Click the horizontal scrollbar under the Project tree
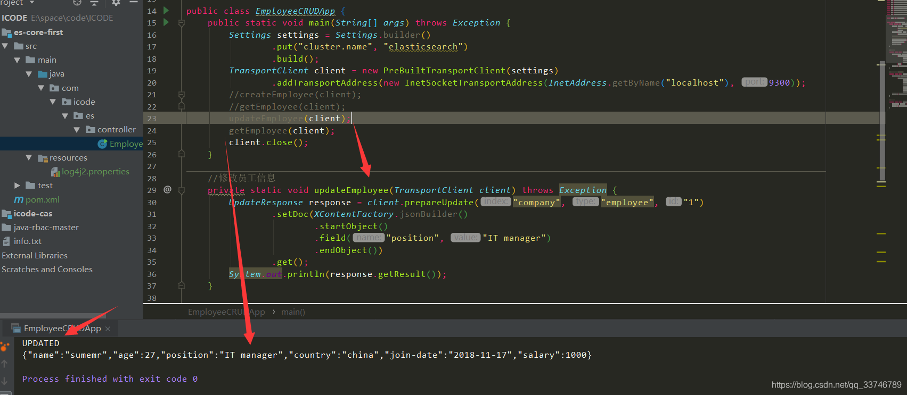 coord(53,315)
